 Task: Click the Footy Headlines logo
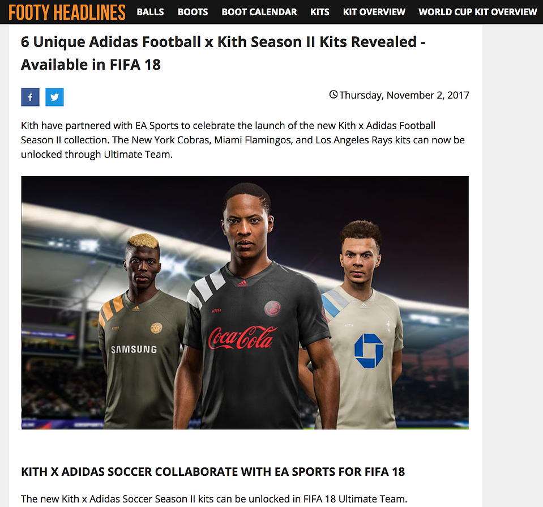[x=67, y=12]
